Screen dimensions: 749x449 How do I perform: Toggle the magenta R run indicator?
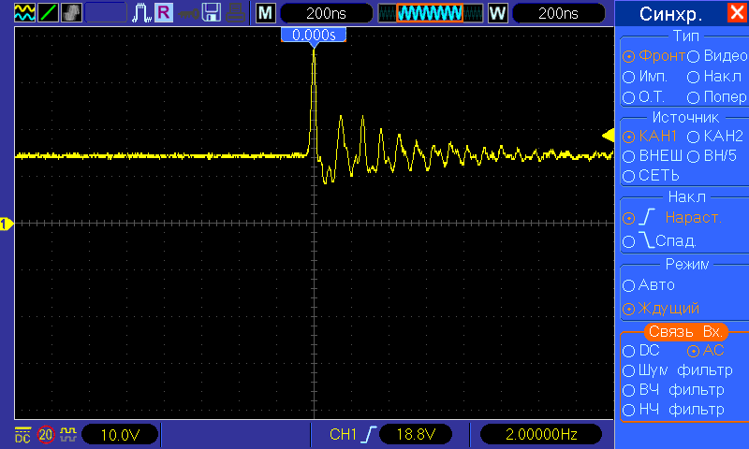163,12
